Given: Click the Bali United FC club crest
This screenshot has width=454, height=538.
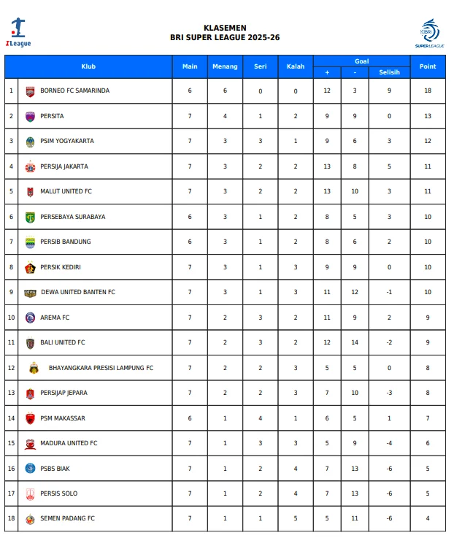Looking at the screenshot, I should coord(30,343).
